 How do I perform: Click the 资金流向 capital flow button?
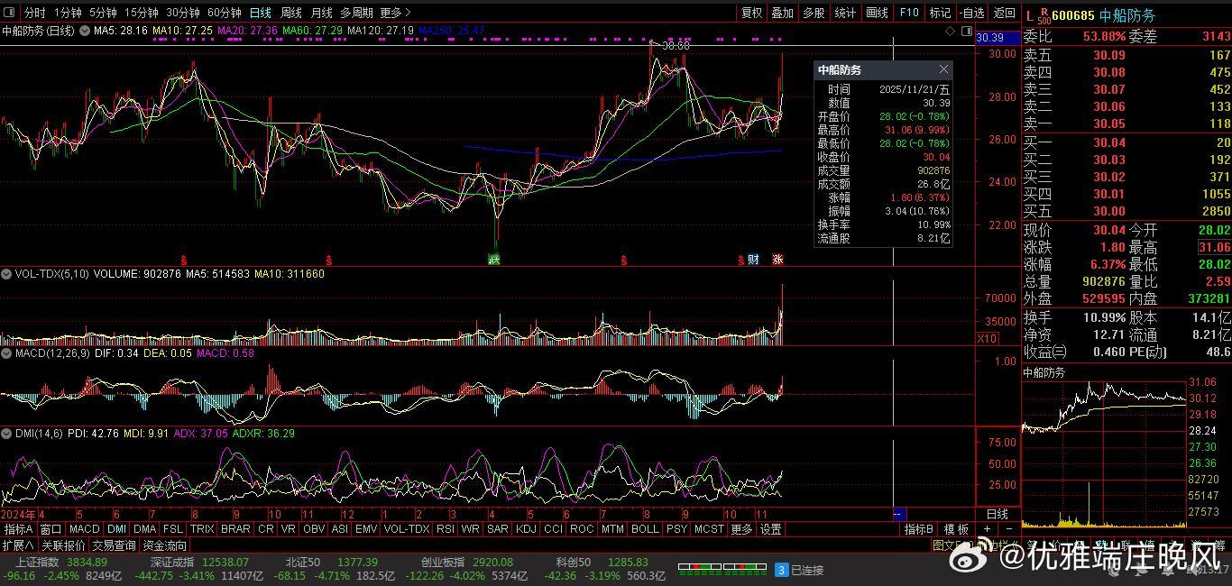click(165, 545)
